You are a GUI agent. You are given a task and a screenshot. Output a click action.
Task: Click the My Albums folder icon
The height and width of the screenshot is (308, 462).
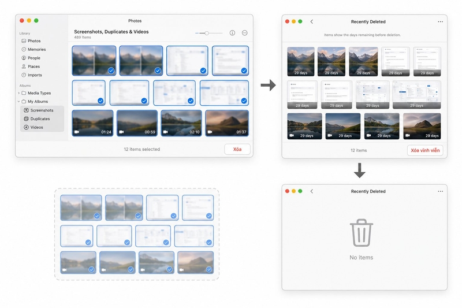point(24,102)
